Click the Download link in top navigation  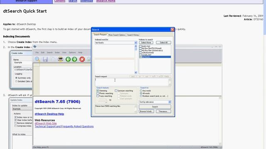(x=86, y=1)
